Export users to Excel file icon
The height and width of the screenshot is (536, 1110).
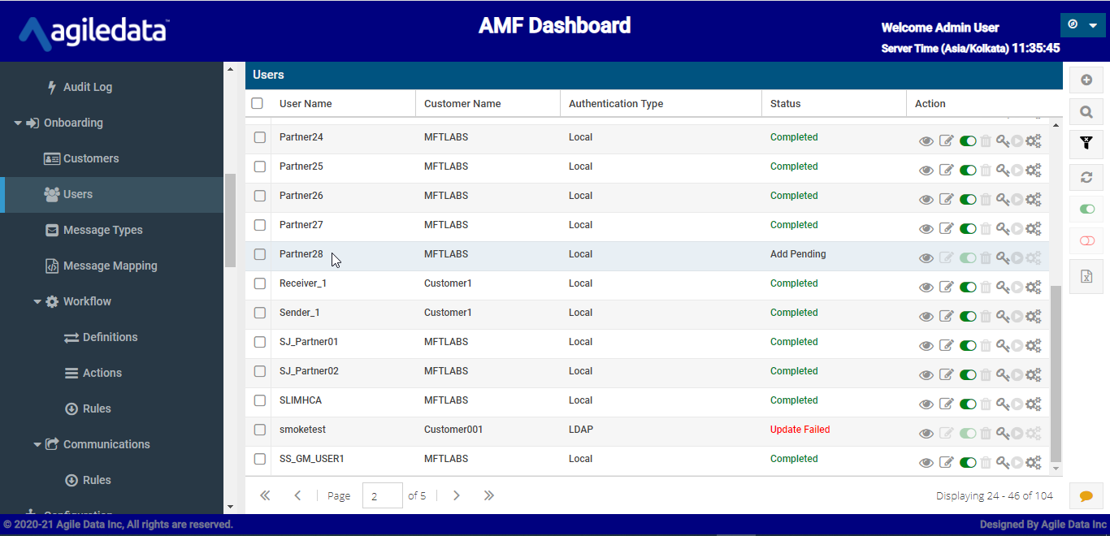tap(1086, 276)
